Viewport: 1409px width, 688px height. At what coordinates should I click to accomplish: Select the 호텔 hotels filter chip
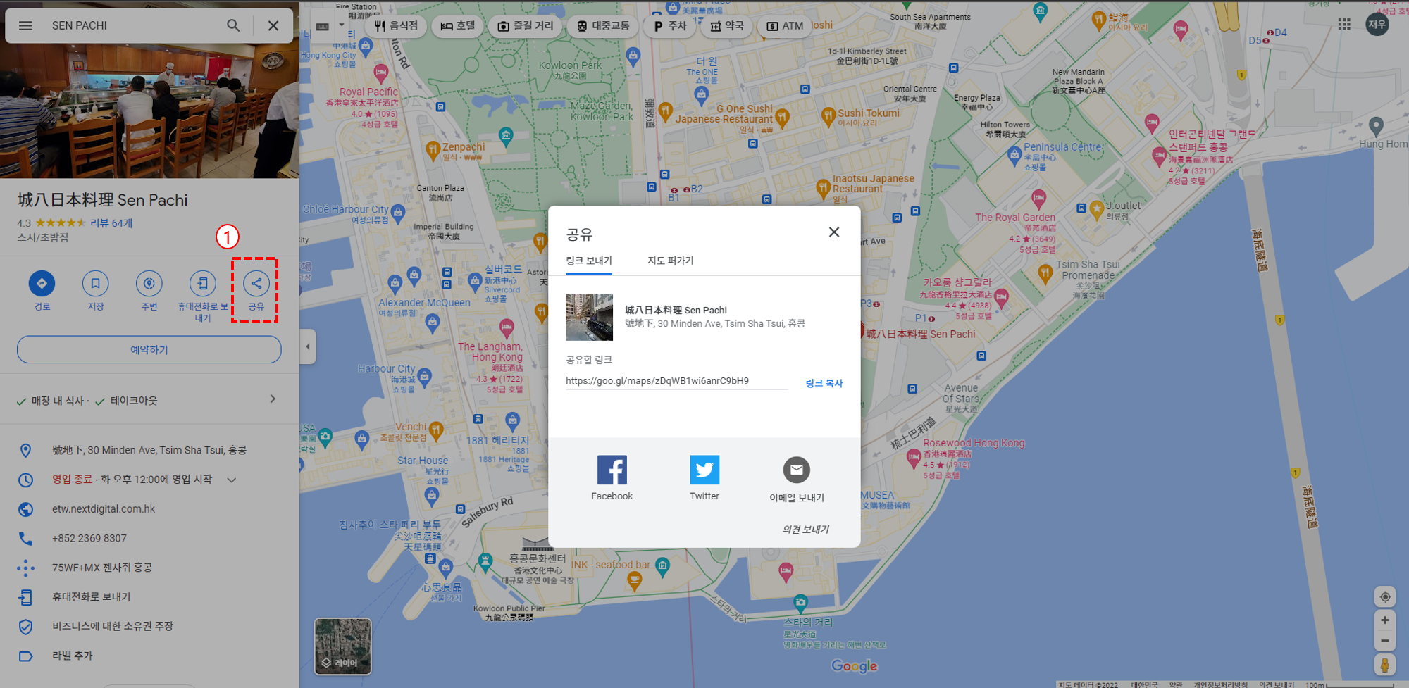458,26
